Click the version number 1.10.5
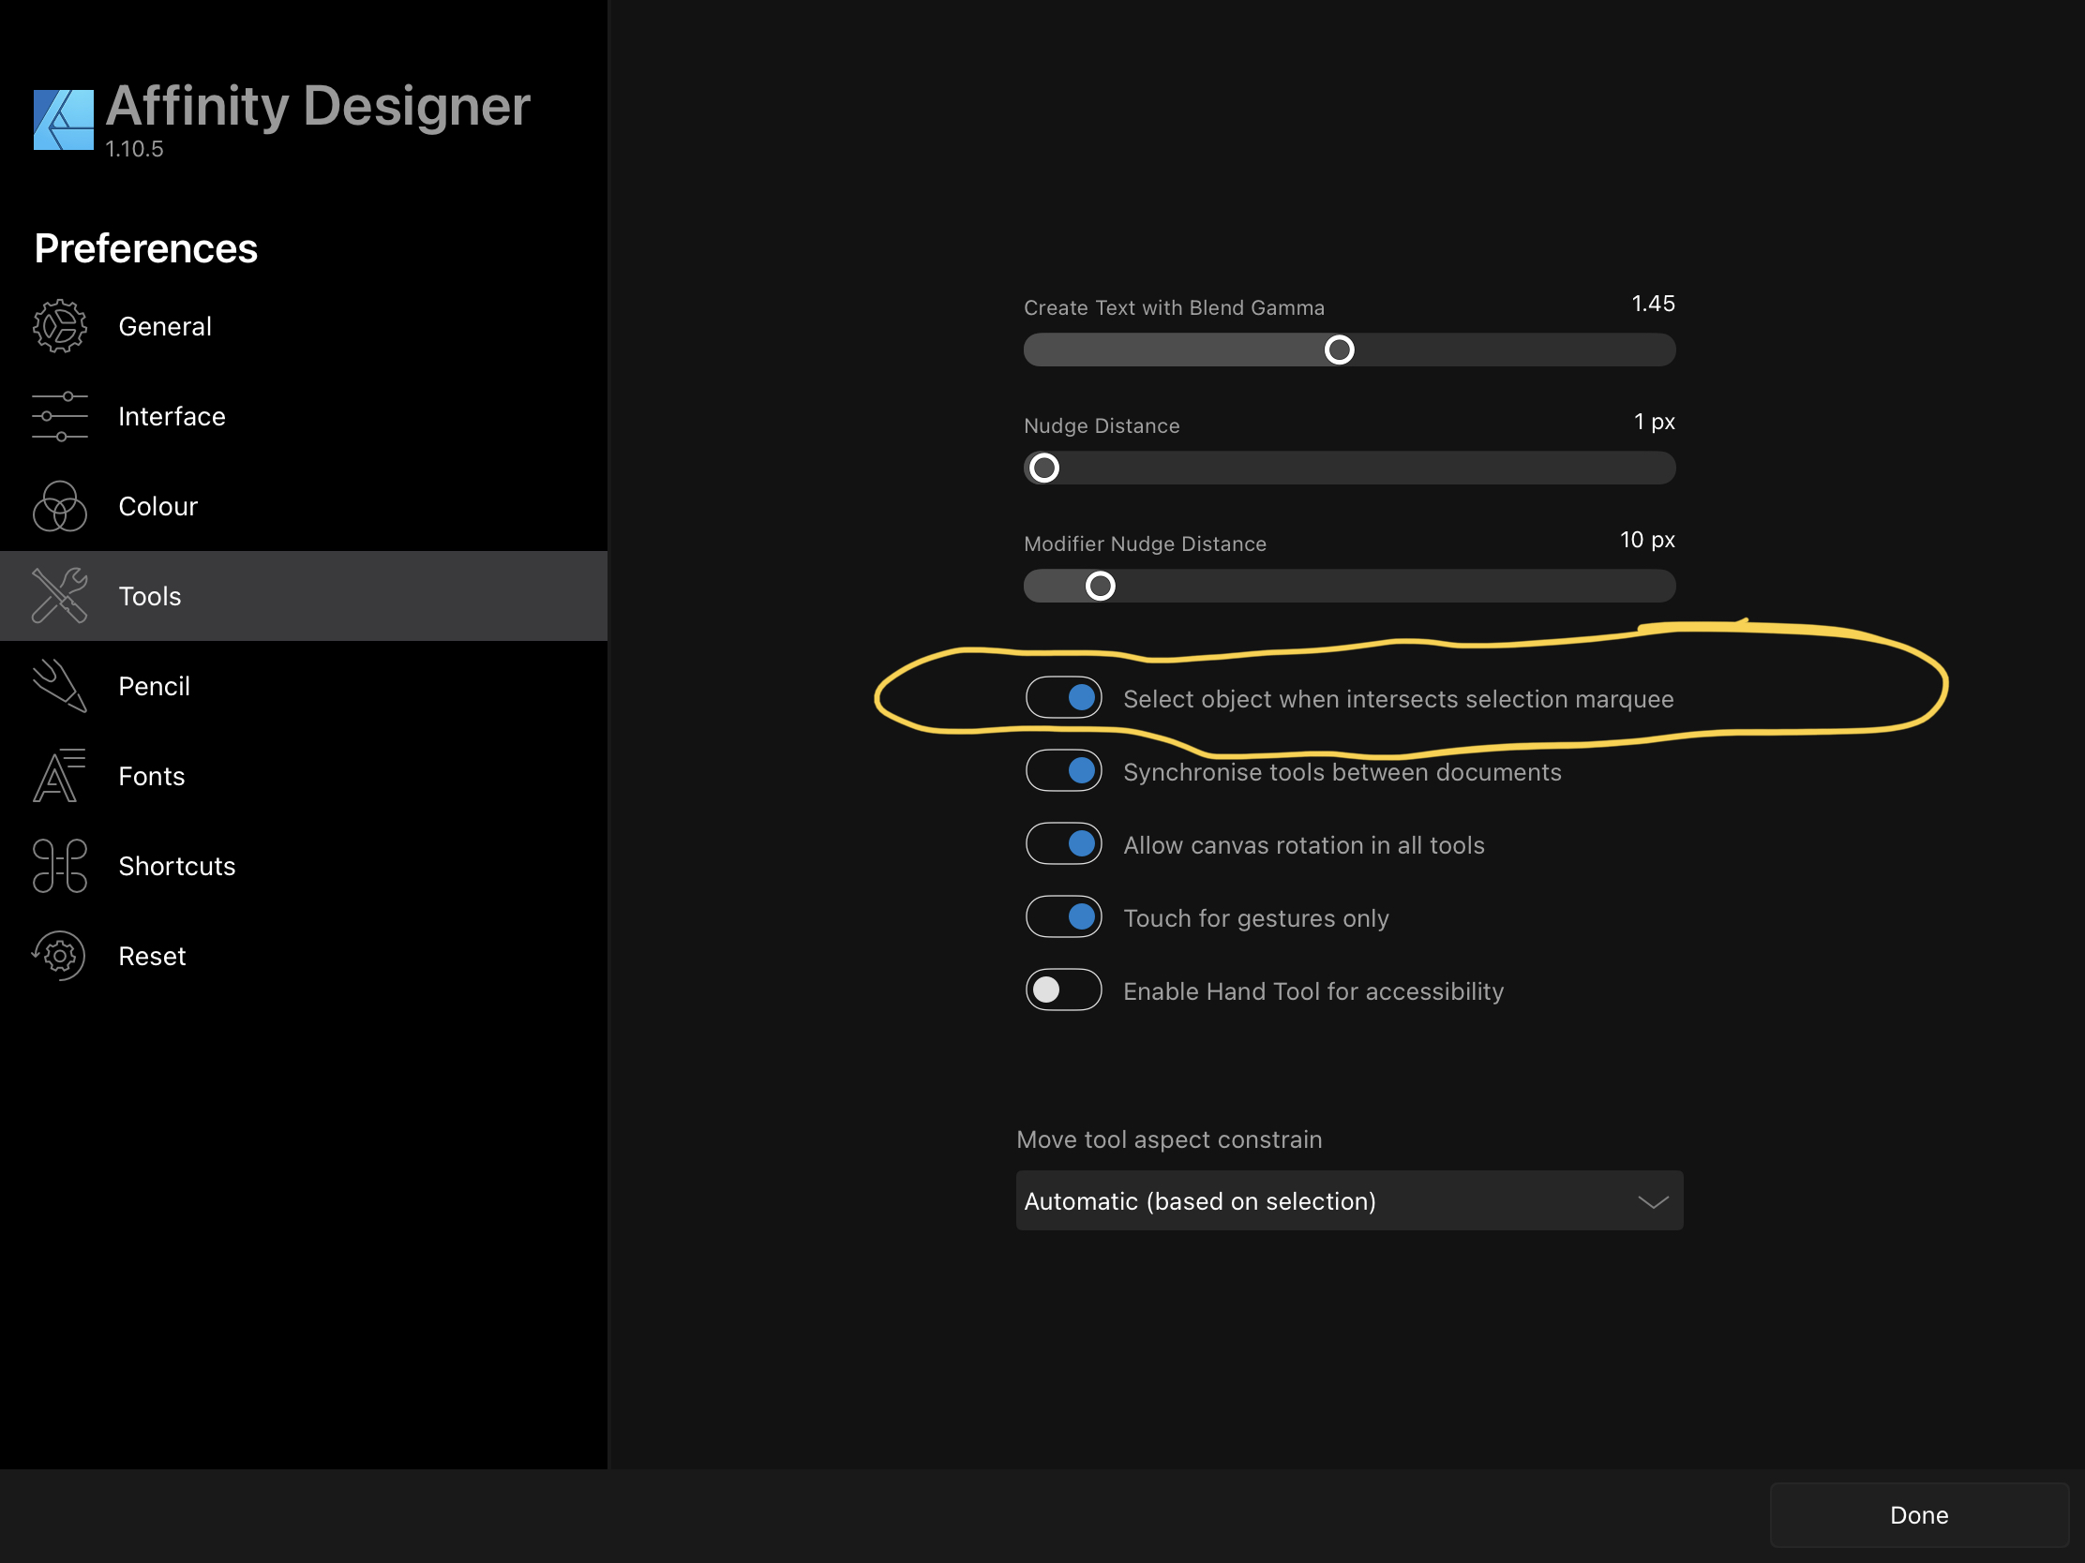 click(x=134, y=149)
